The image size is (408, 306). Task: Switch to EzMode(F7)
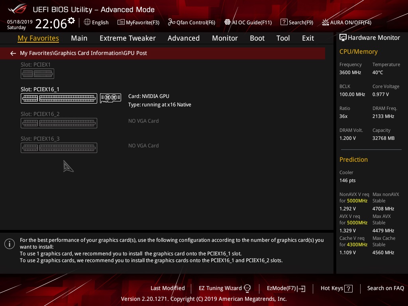282,288
